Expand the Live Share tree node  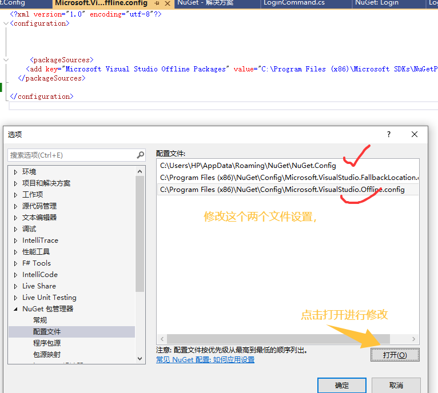coord(15,286)
